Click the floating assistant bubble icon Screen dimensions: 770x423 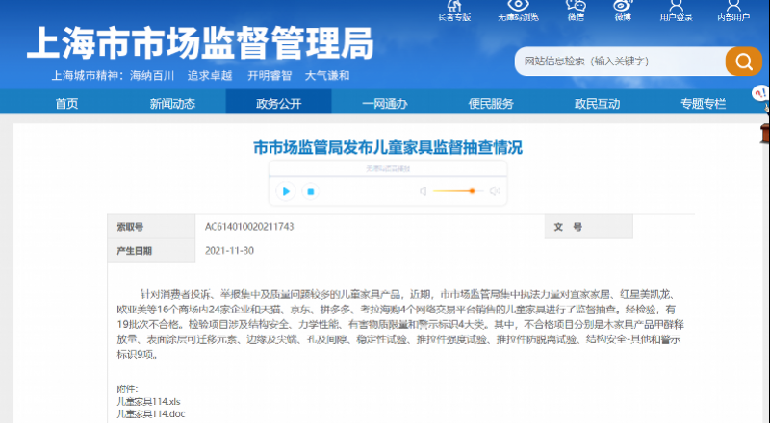point(760,92)
